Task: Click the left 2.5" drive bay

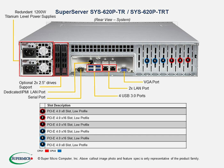Action: pyautogui.click(x=58, y=60)
